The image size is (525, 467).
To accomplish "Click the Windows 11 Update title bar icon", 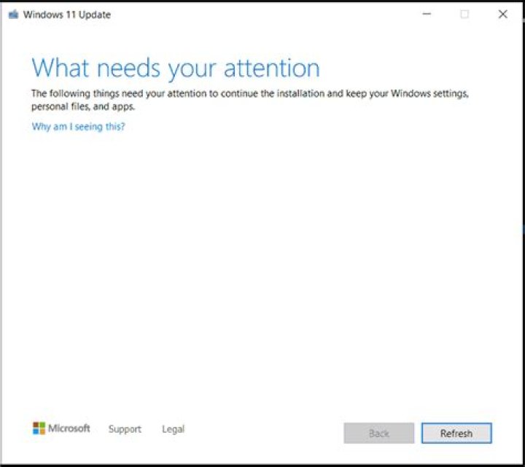I will 13,15.
